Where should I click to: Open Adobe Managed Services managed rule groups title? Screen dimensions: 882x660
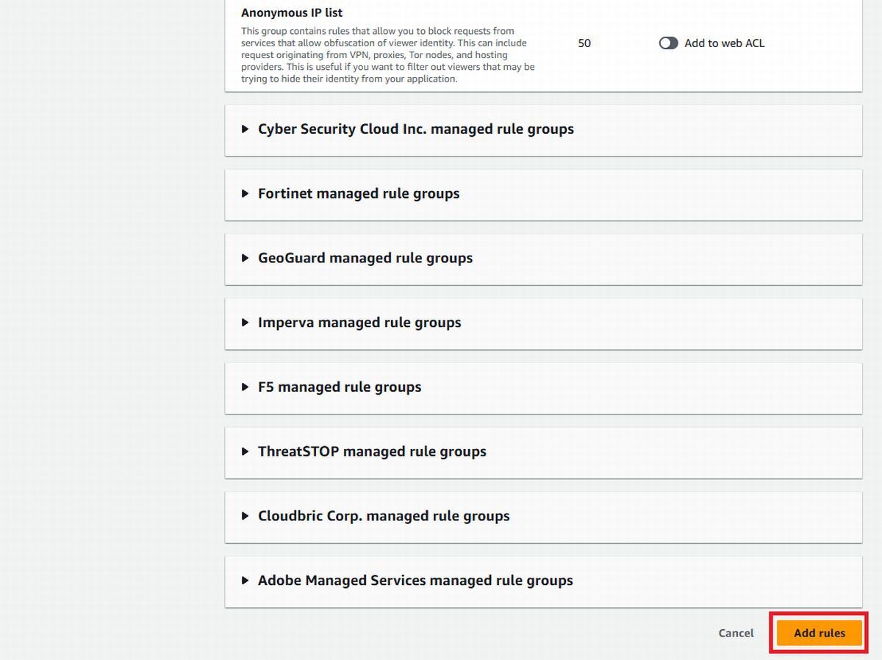[x=415, y=581]
